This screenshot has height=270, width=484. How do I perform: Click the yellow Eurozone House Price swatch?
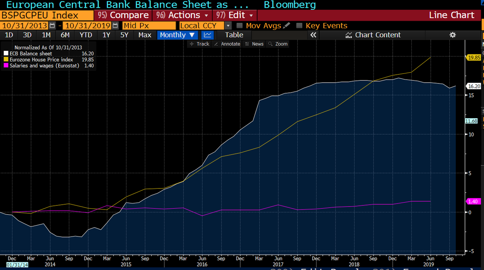tap(6, 59)
